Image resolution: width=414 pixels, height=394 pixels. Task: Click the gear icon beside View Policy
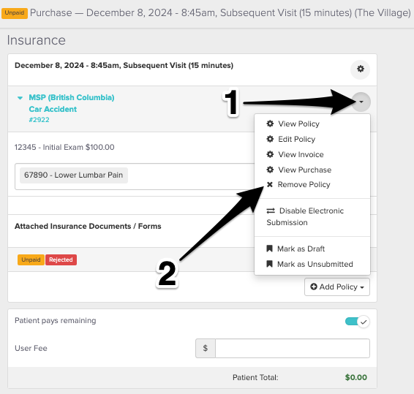point(270,124)
